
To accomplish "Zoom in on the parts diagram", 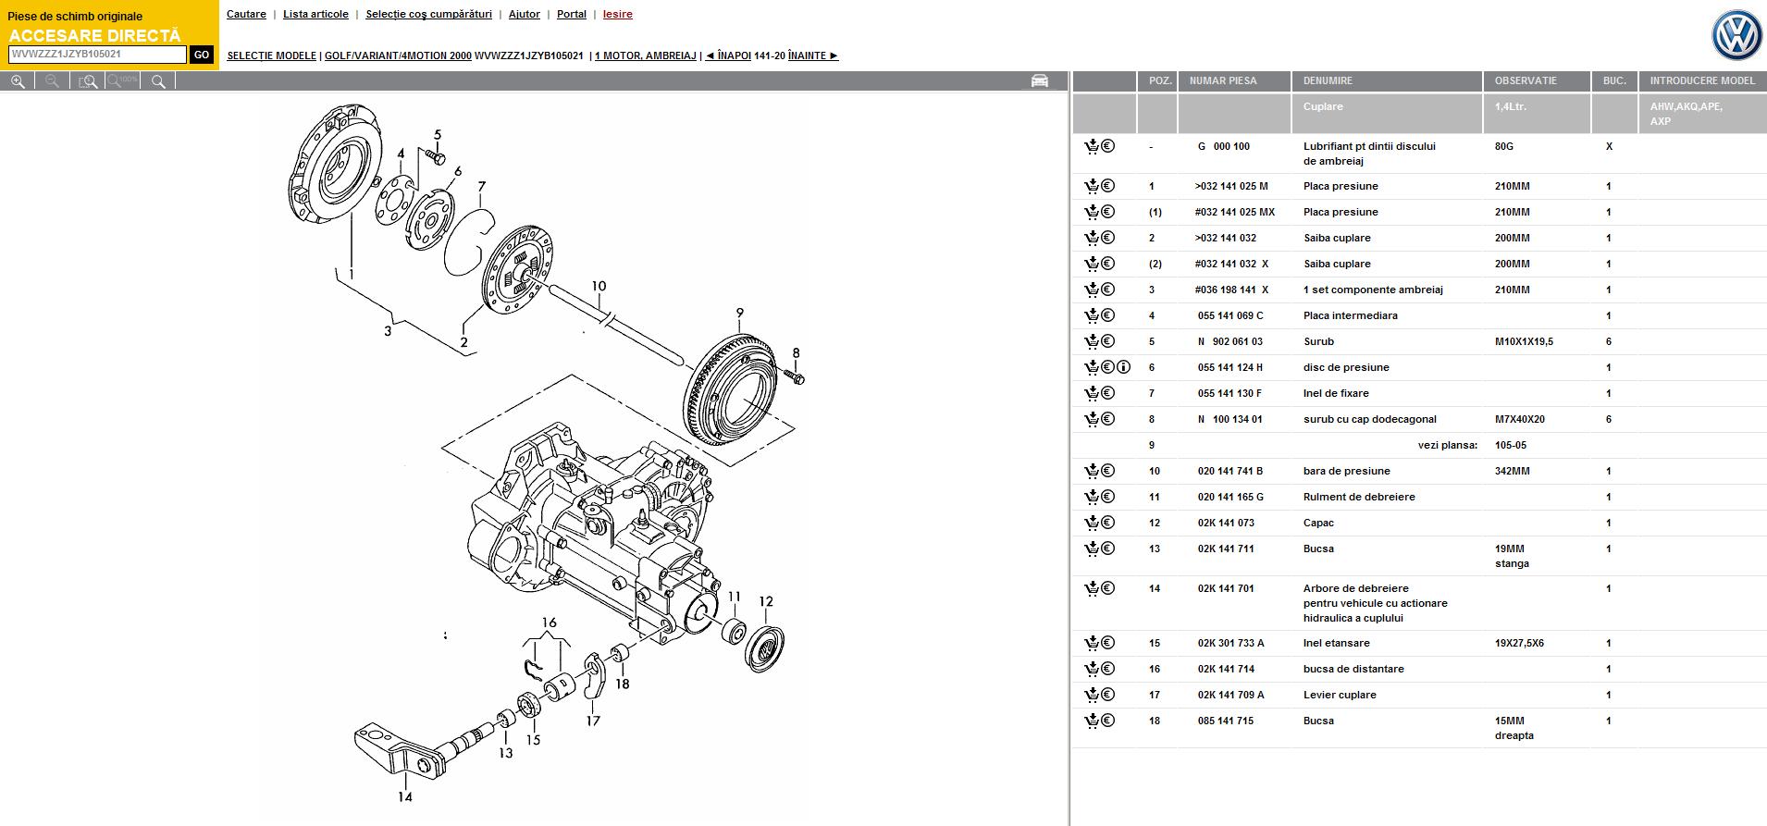I will click(x=18, y=81).
